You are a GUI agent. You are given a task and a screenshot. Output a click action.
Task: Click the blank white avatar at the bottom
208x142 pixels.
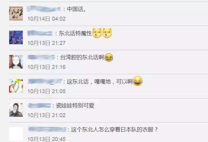pyautogui.click(x=16, y=134)
